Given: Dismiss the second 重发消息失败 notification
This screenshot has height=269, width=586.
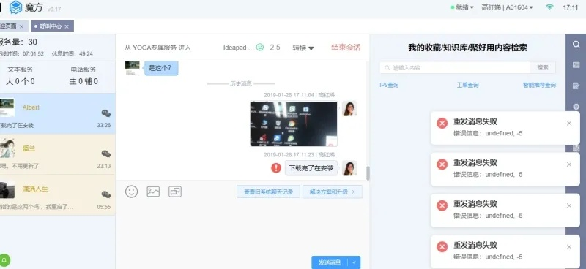Looking at the screenshot, I should (569, 164).
